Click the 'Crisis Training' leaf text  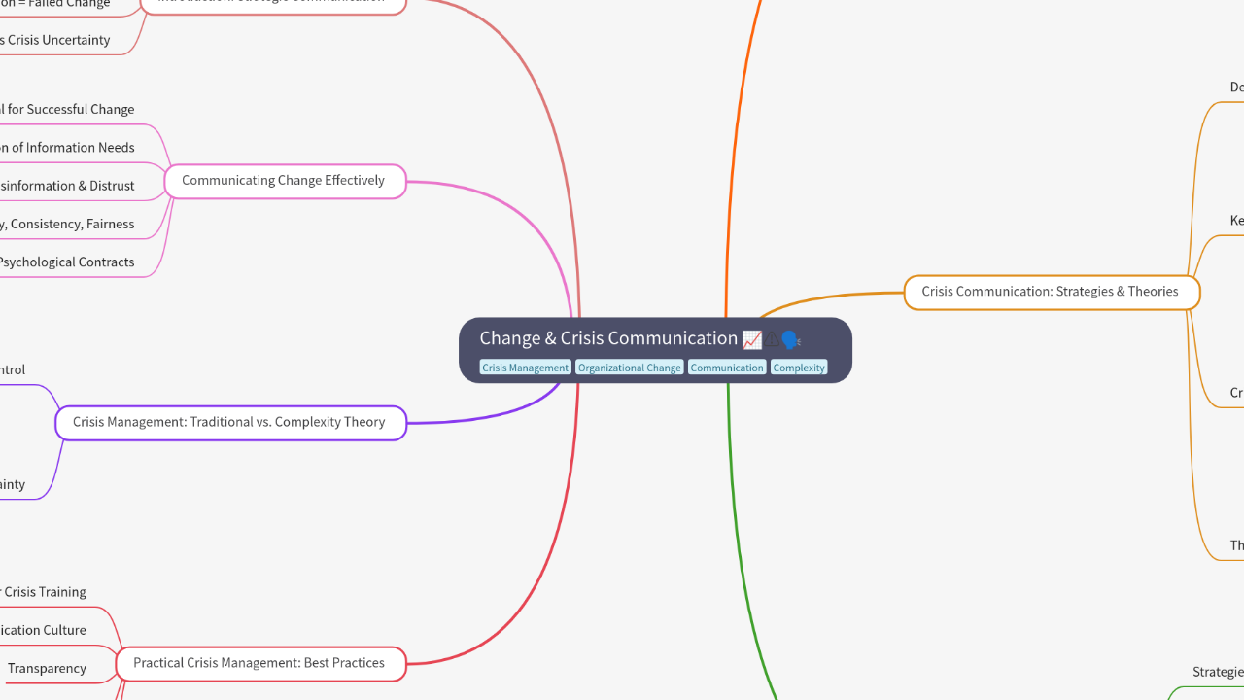(46, 592)
